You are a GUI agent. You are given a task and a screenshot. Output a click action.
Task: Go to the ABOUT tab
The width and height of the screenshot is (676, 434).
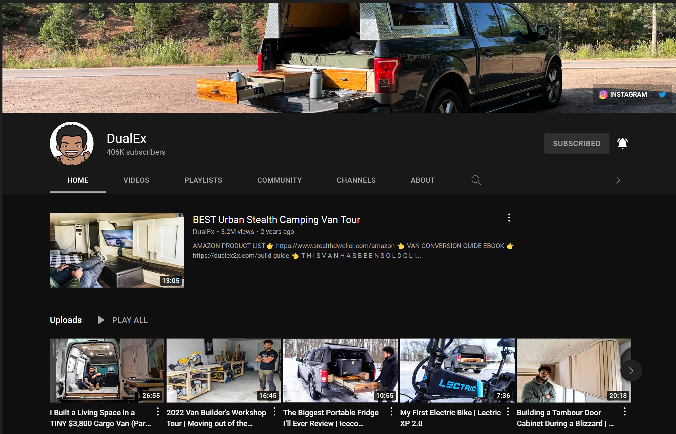[x=422, y=180]
